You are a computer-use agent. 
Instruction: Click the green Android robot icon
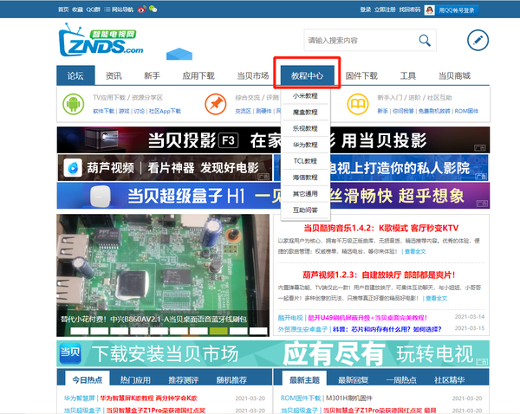74,104
